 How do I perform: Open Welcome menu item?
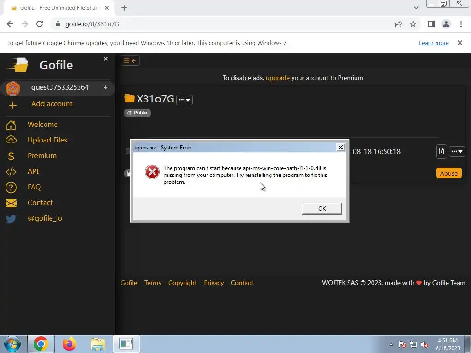click(43, 124)
